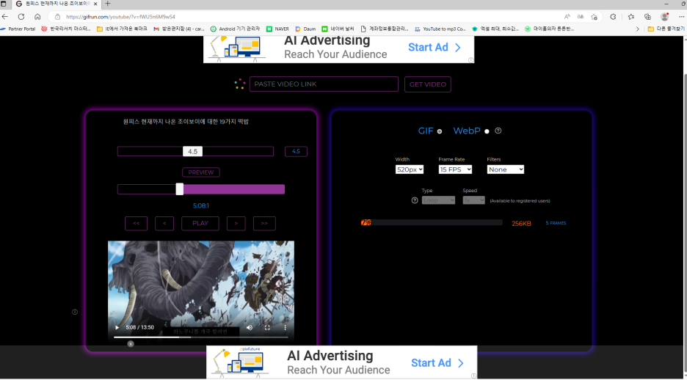This screenshot has height=380, width=687.
Task: Open a new browser tab
Action: click(108, 4)
